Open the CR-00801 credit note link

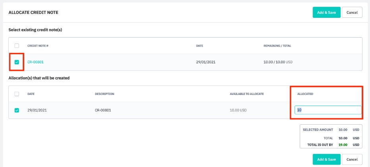tap(35, 62)
